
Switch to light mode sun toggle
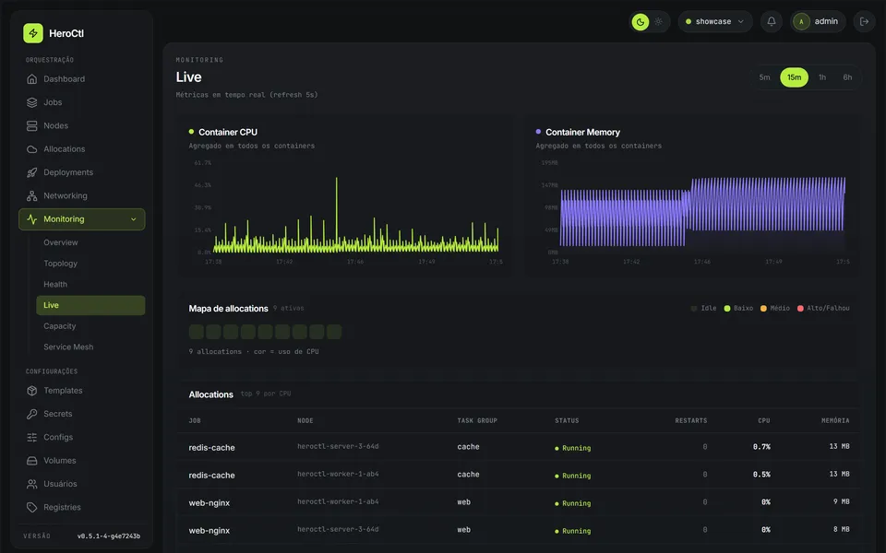(658, 22)
